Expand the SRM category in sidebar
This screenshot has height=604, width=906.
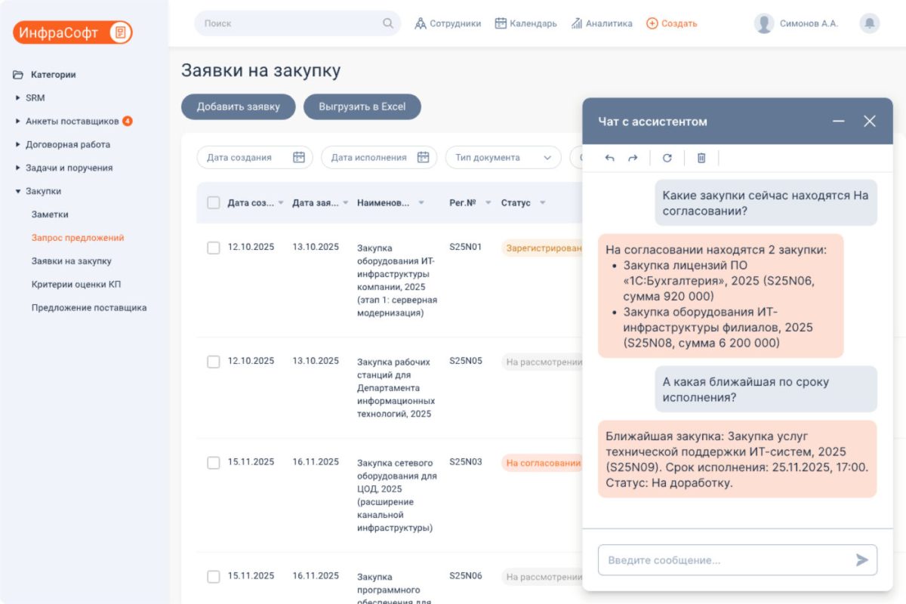click(18, 97)
